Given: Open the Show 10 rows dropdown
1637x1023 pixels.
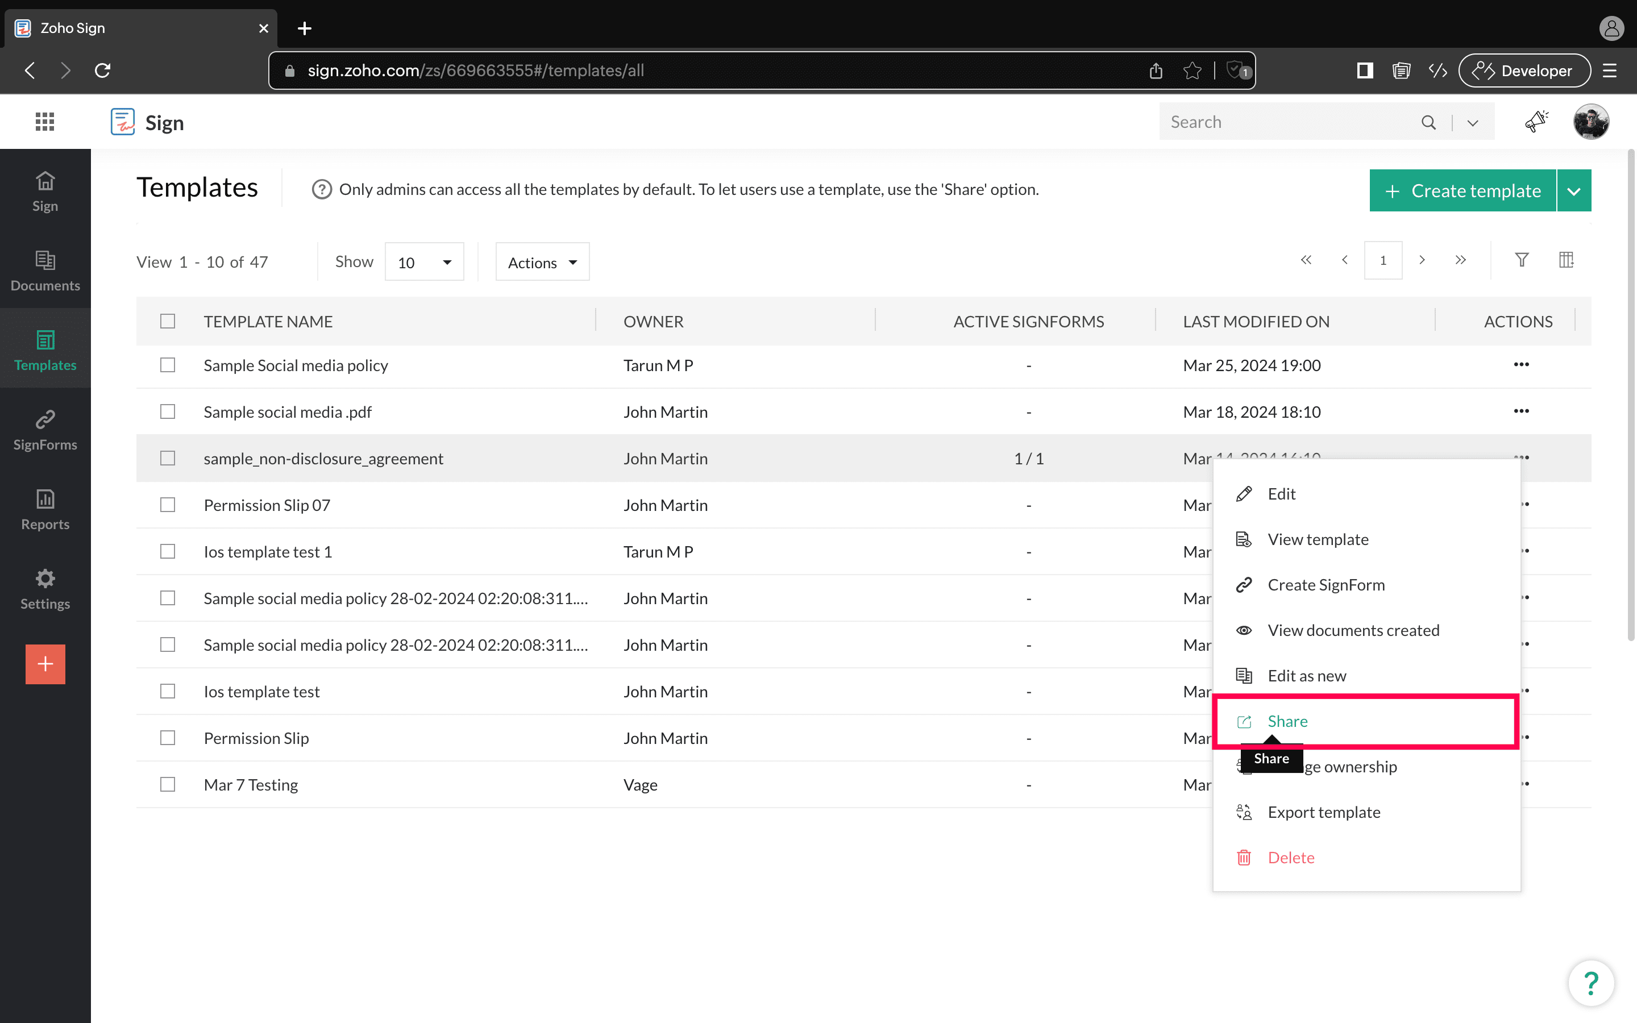Looking at the screenshot, I should click(x=424, y=262).
